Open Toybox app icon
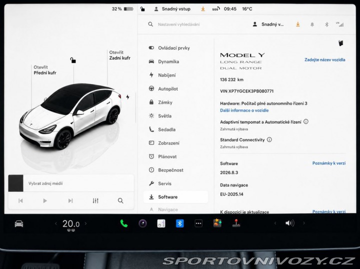The height and width of the screenshot is (269, 360). pos(217,223)
